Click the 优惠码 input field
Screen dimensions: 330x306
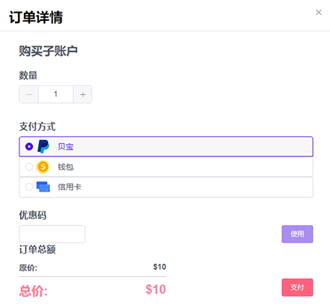click(x=52, y=234)
